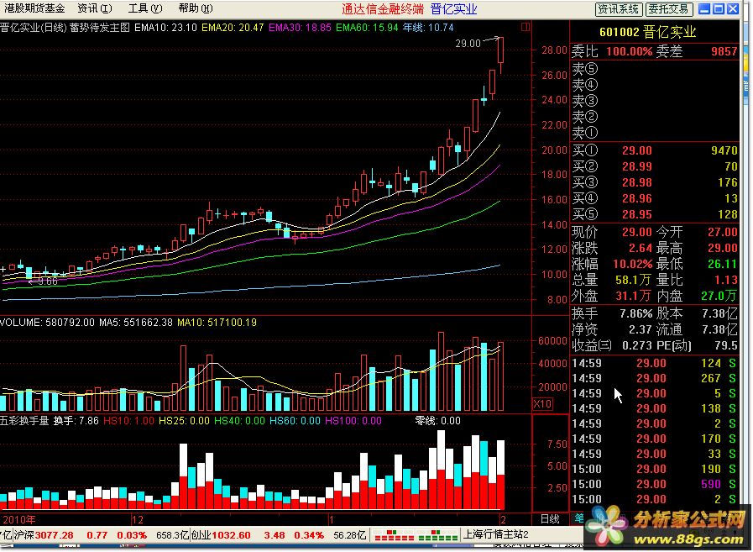Select the 15:00 tick with volume 590
The height and width of the screenshot is (552, 753).
coord(655,484)
